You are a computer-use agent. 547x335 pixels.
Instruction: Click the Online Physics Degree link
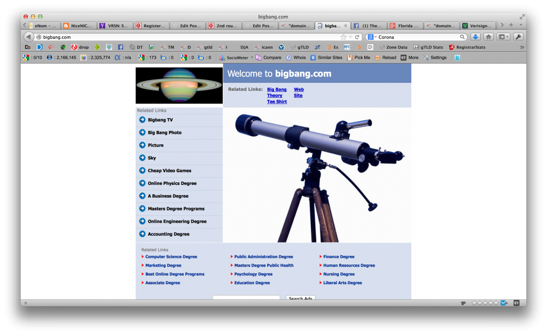(x=172, y=183)
